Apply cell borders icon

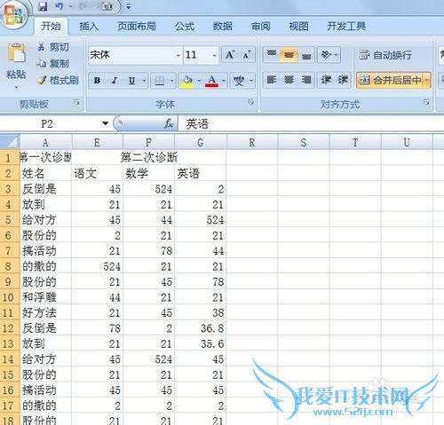[160, 81]
